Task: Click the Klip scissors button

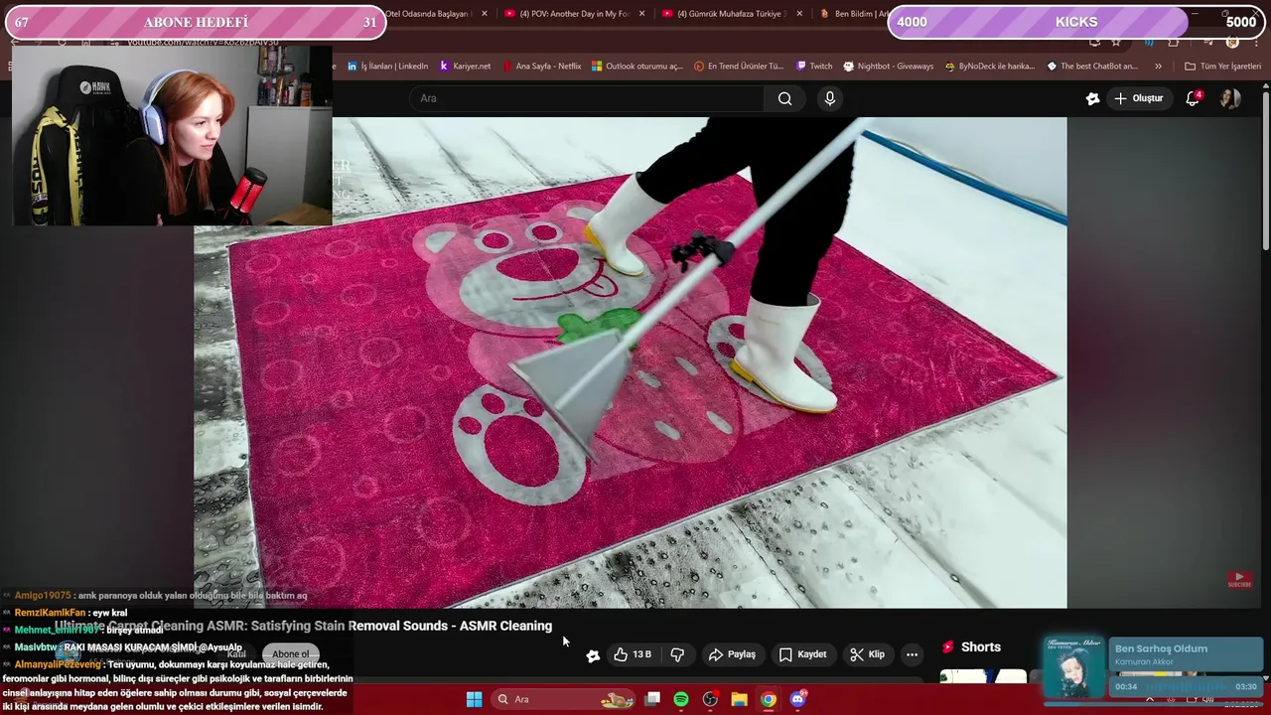Action: [x=867, y=654]
